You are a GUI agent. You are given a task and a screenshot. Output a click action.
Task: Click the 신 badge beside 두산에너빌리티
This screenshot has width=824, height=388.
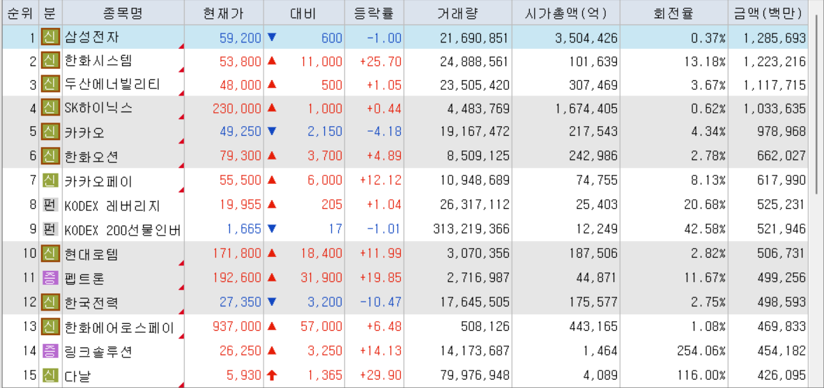click(x=50, y=86)
